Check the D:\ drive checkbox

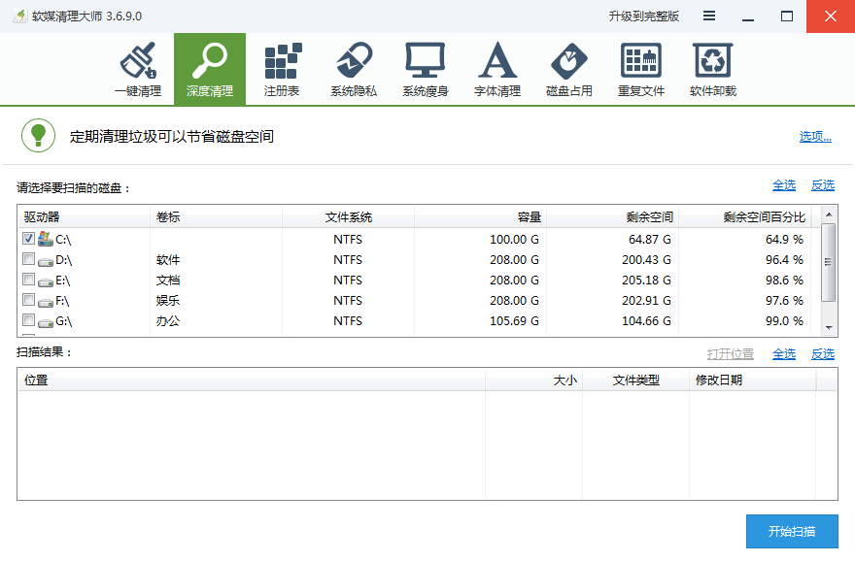tap(29, 258)
